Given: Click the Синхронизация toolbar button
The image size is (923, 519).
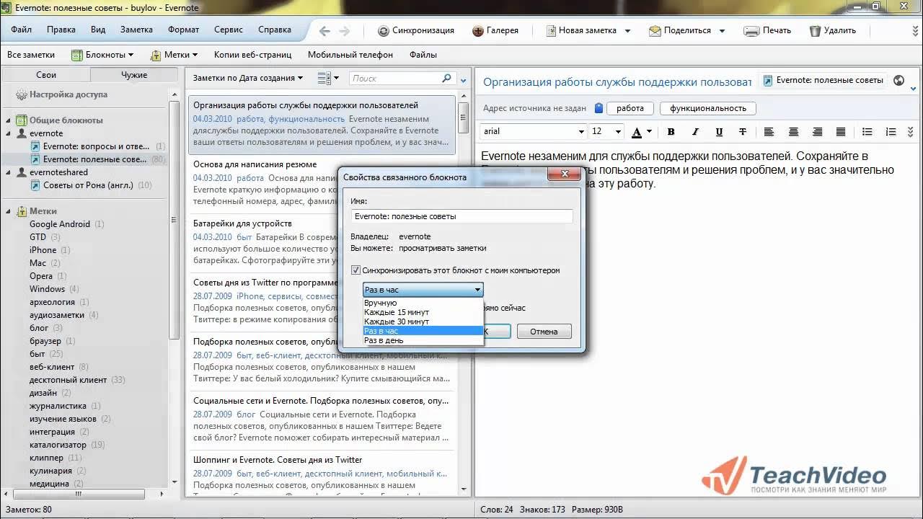Looking at the screenshot, I should 416,30.
